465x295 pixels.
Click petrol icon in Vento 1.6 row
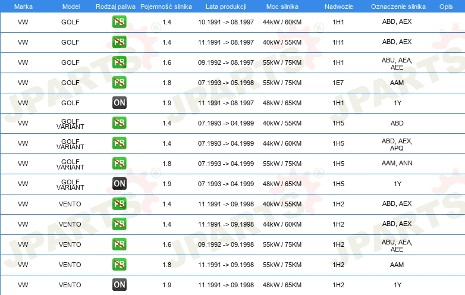tap(119, 244)
